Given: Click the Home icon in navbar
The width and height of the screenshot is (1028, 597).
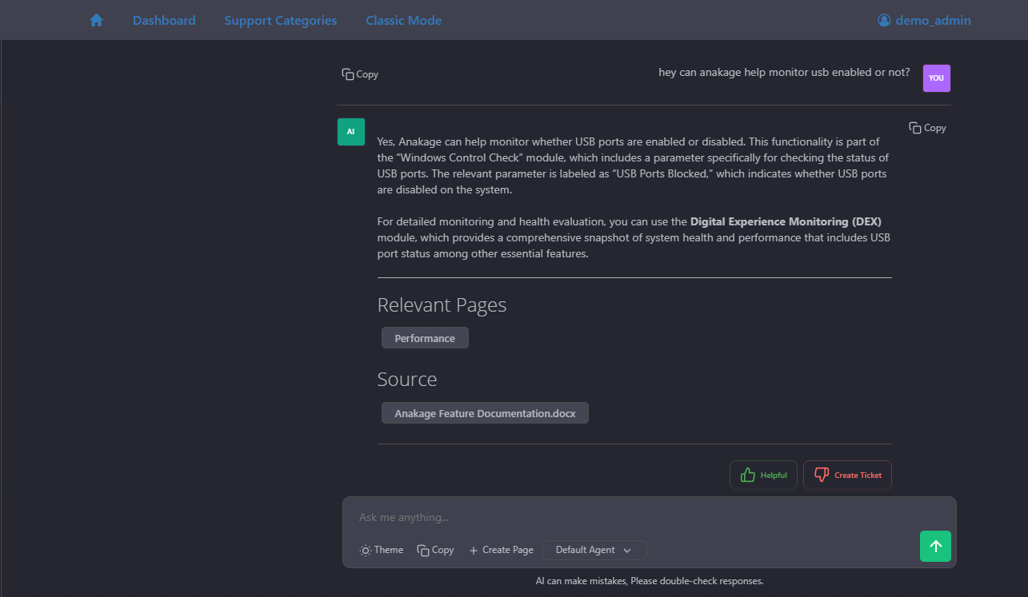Looking at the screenshot, I should tap(96, 21).
